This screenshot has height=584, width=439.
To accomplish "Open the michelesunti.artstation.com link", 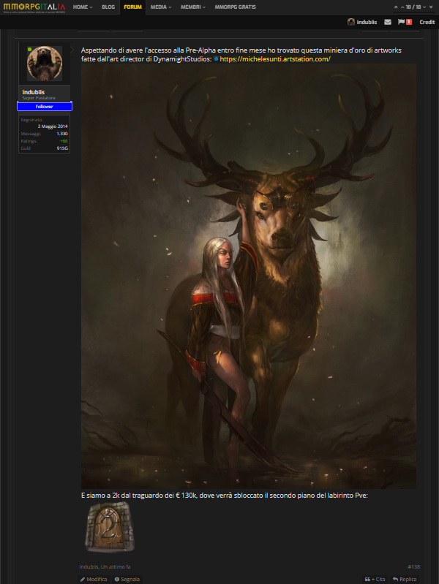I will [275, 59].
